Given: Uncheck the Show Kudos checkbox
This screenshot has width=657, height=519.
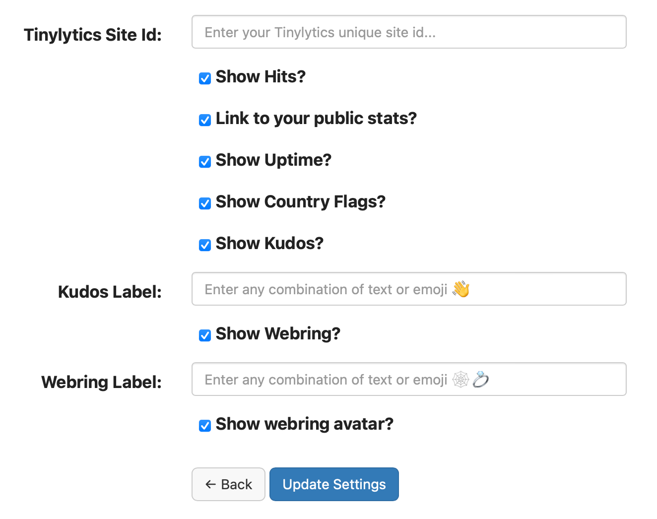Looking at the screenshot, I should coord(205,245).
